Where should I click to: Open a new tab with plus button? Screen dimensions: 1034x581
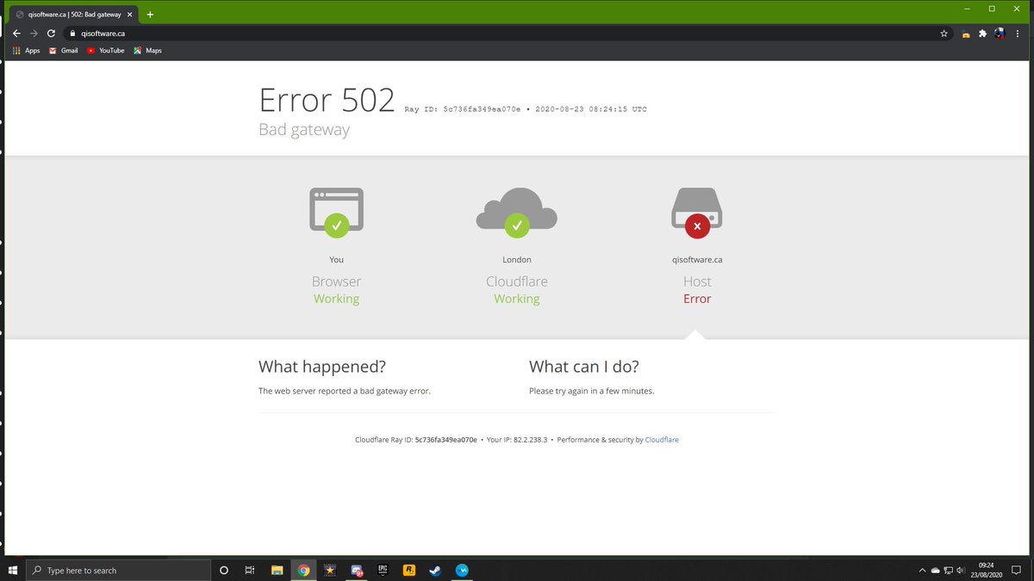point(150,14)
